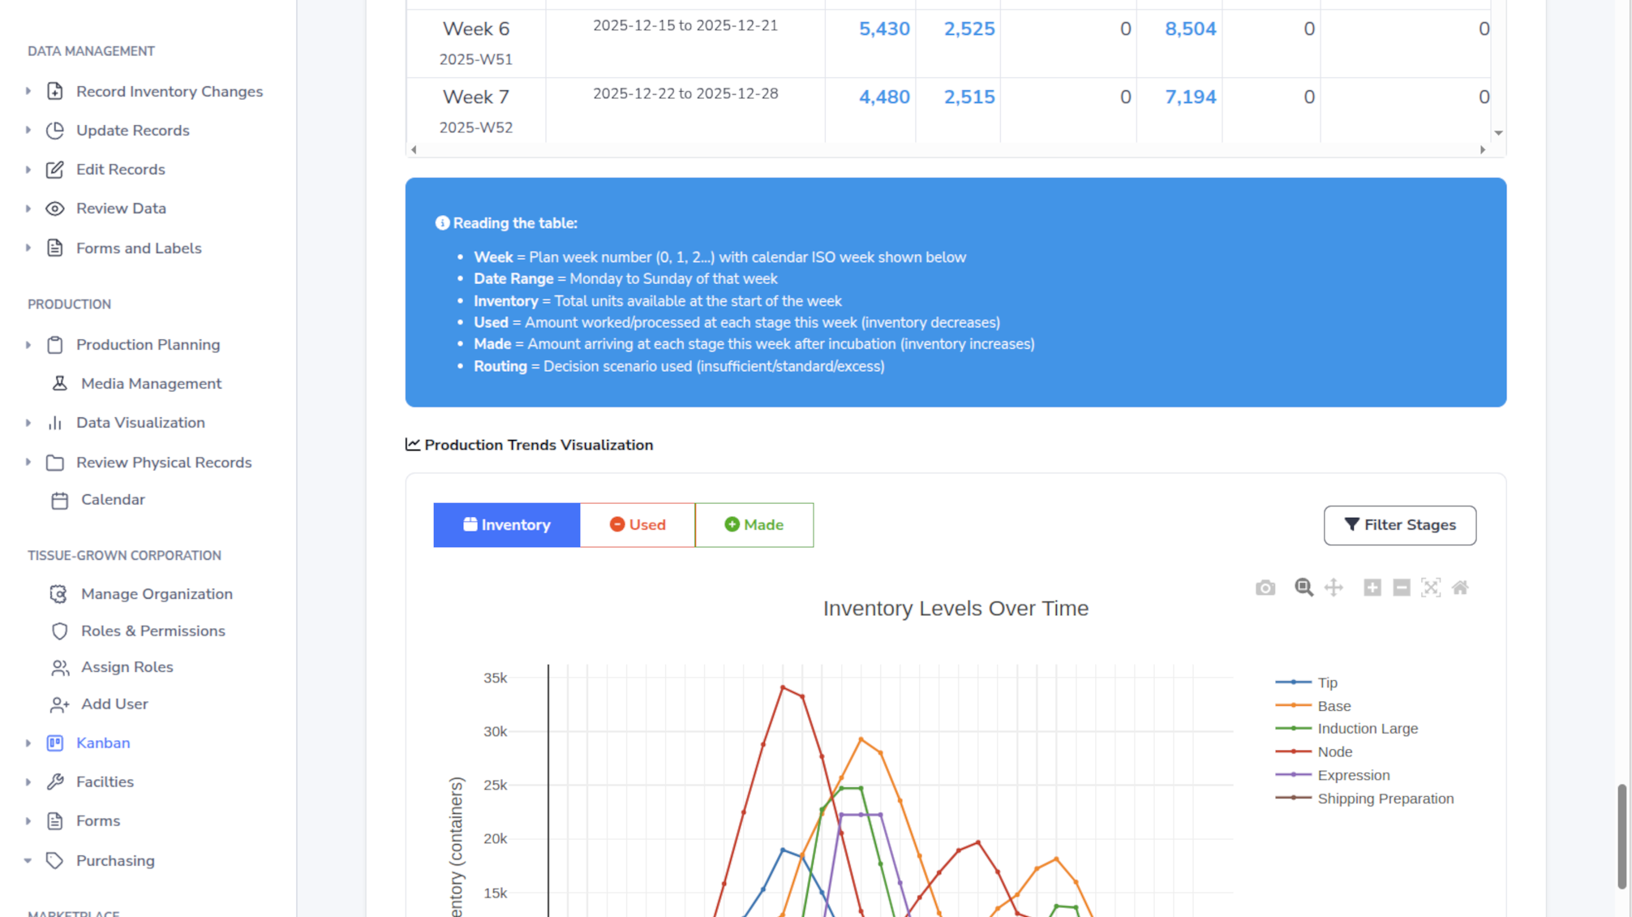Download the chart as a camera snapshot
Viewport: 1632px width, 917px height.
pos(1265,588)
